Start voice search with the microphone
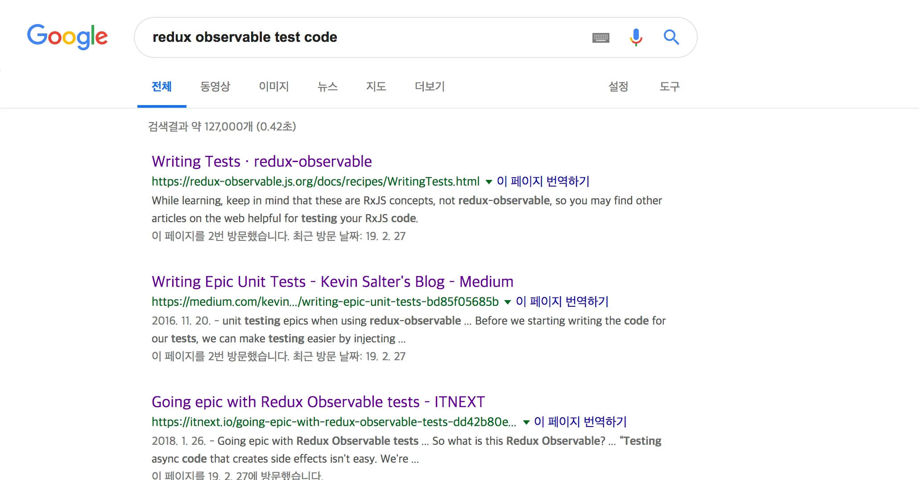The height and width of the screenshot is (480, 919). 636,37
